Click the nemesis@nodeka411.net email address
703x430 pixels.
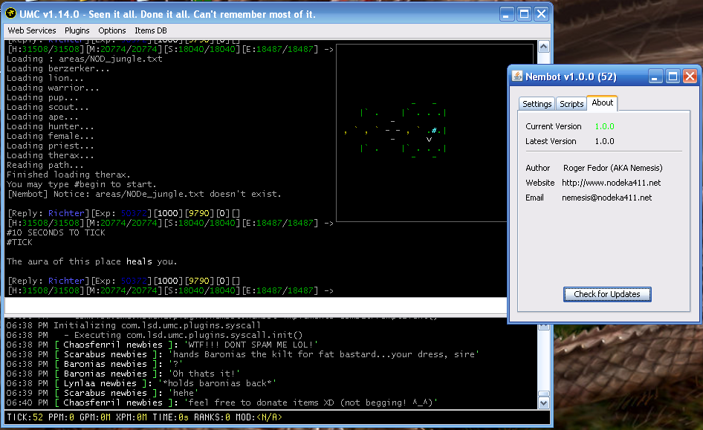pyautogui.click(x=606, y=198)
